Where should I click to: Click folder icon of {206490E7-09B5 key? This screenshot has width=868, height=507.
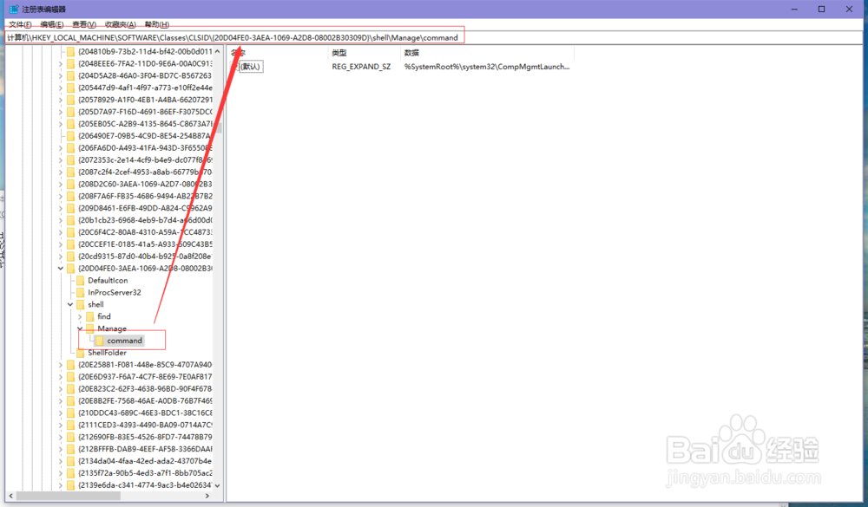click(70, 135)
